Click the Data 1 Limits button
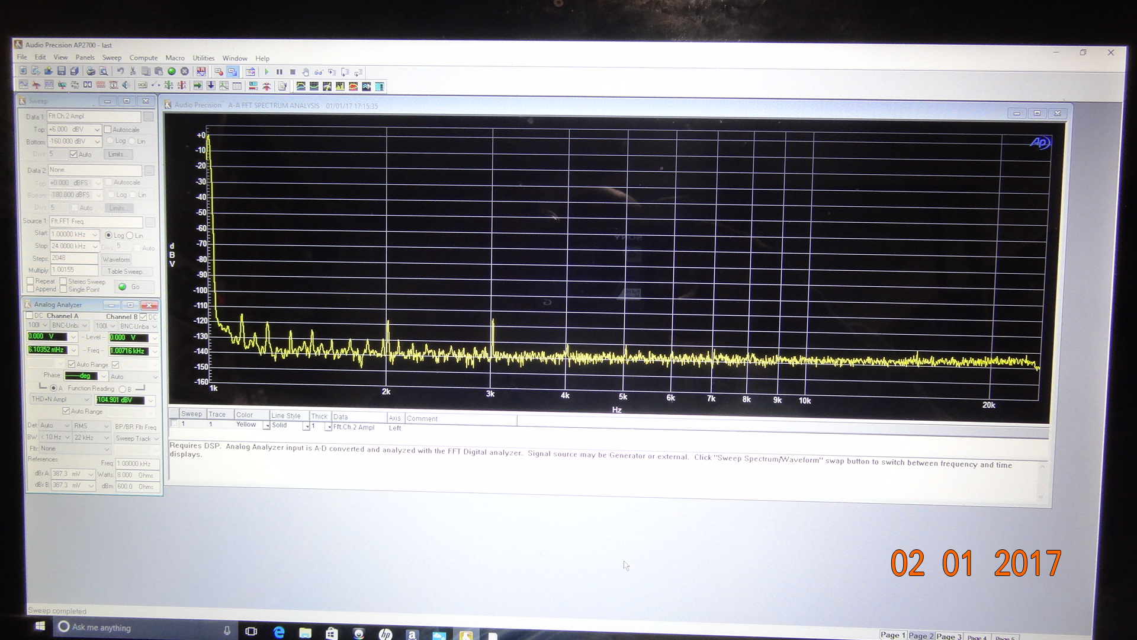Viewport: 1137px width, 640px height. 118,154
